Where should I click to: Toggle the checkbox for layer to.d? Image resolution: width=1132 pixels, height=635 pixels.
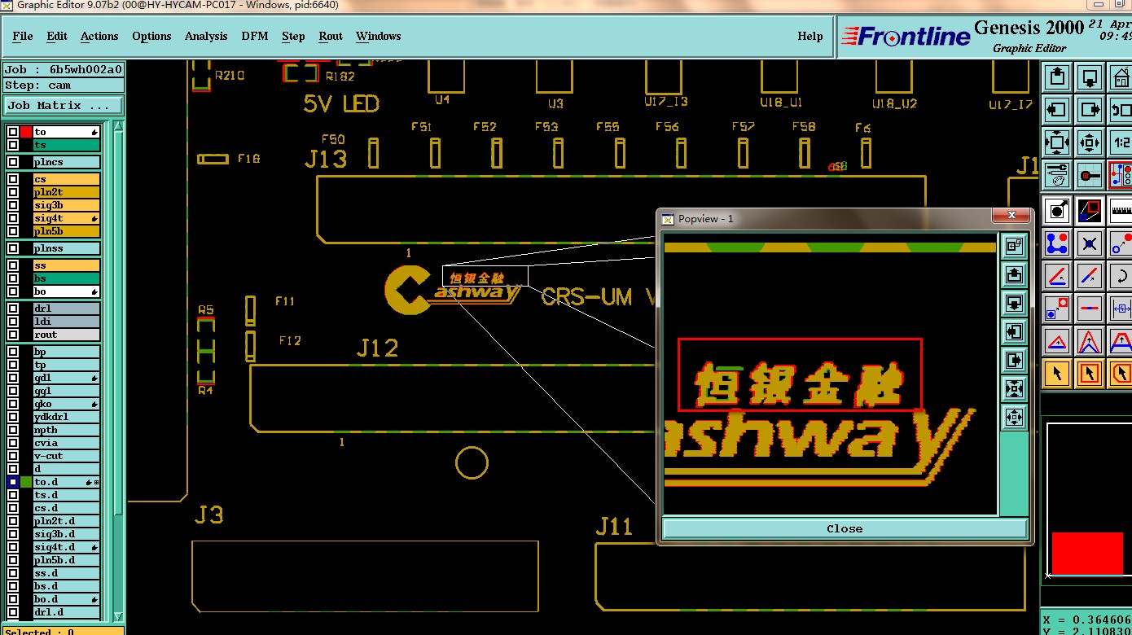point(13,482)
